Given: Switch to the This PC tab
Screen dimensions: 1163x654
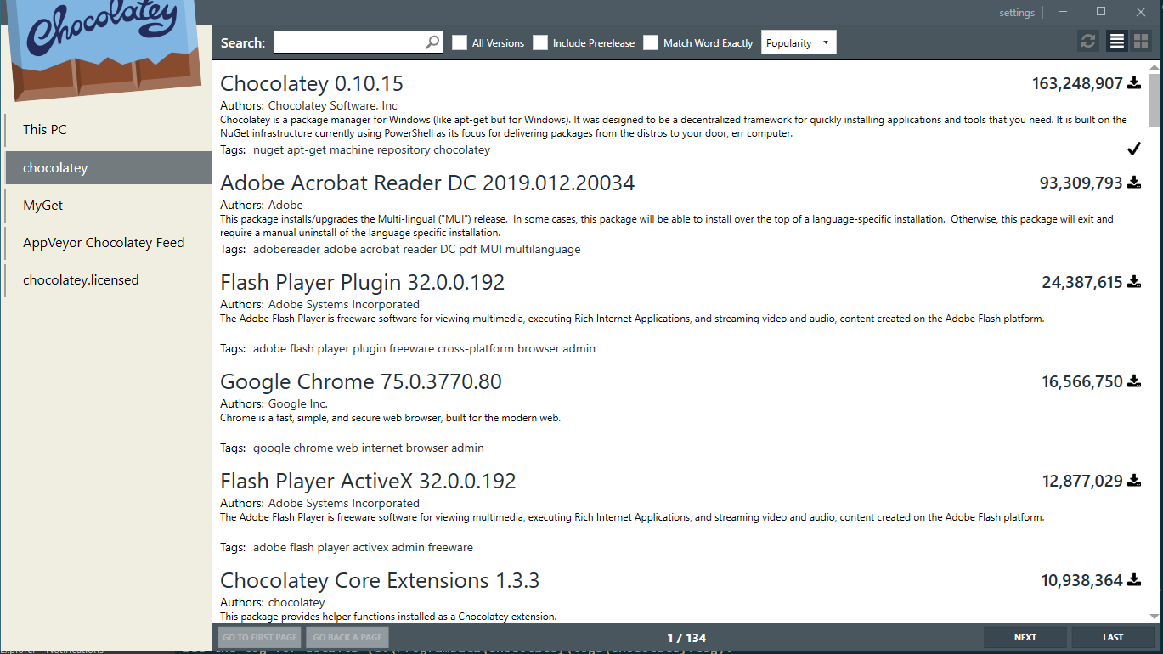Looking at the screenshot, I should tap(44, 129).
